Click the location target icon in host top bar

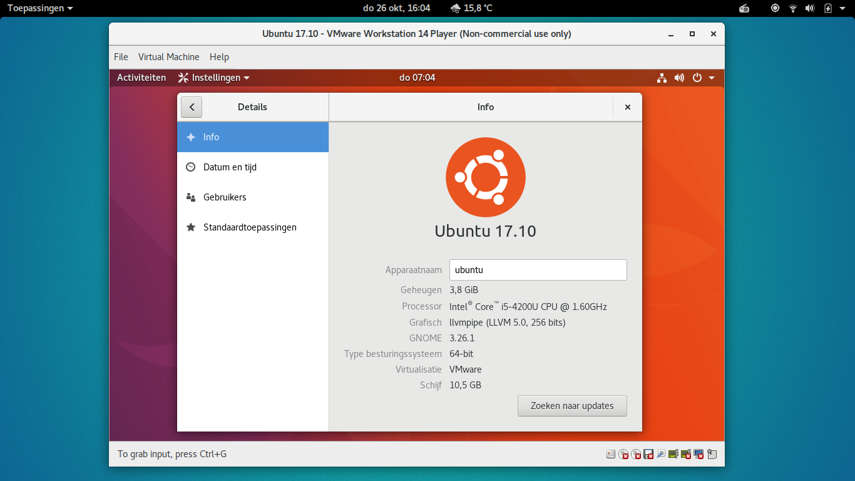tap(776, 8)
